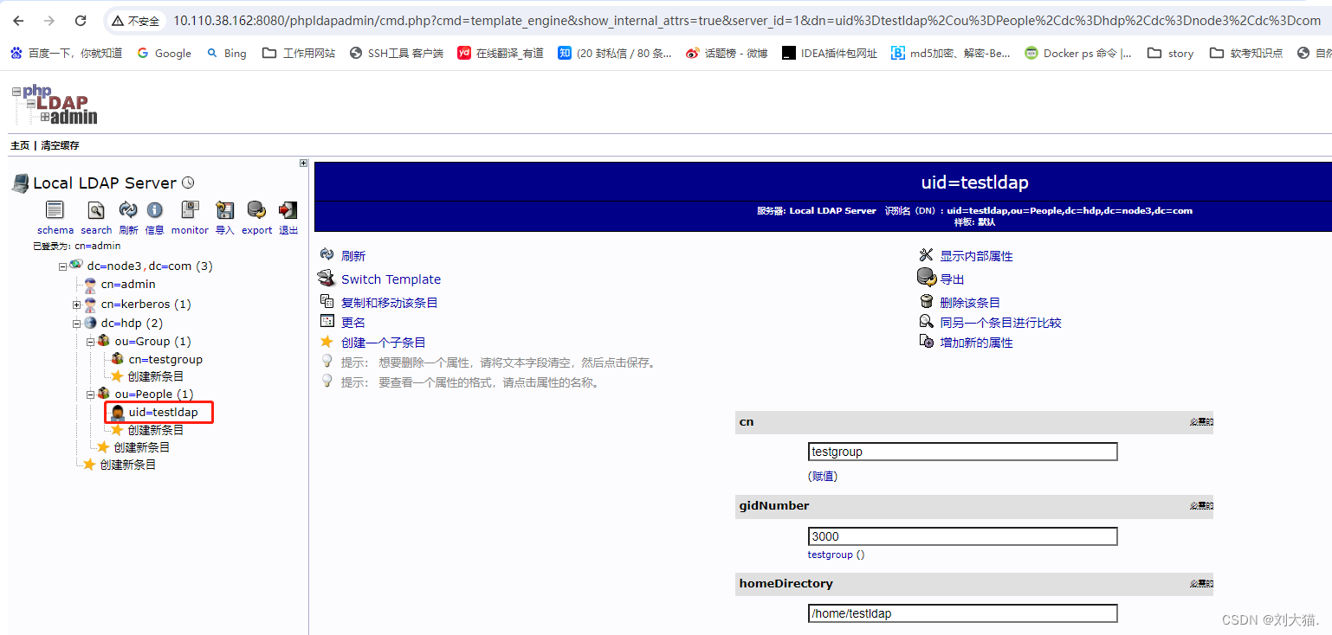Click the 复制和移动该条目 icon
This screenshot has width=1332, height=635.
point(327,302)
